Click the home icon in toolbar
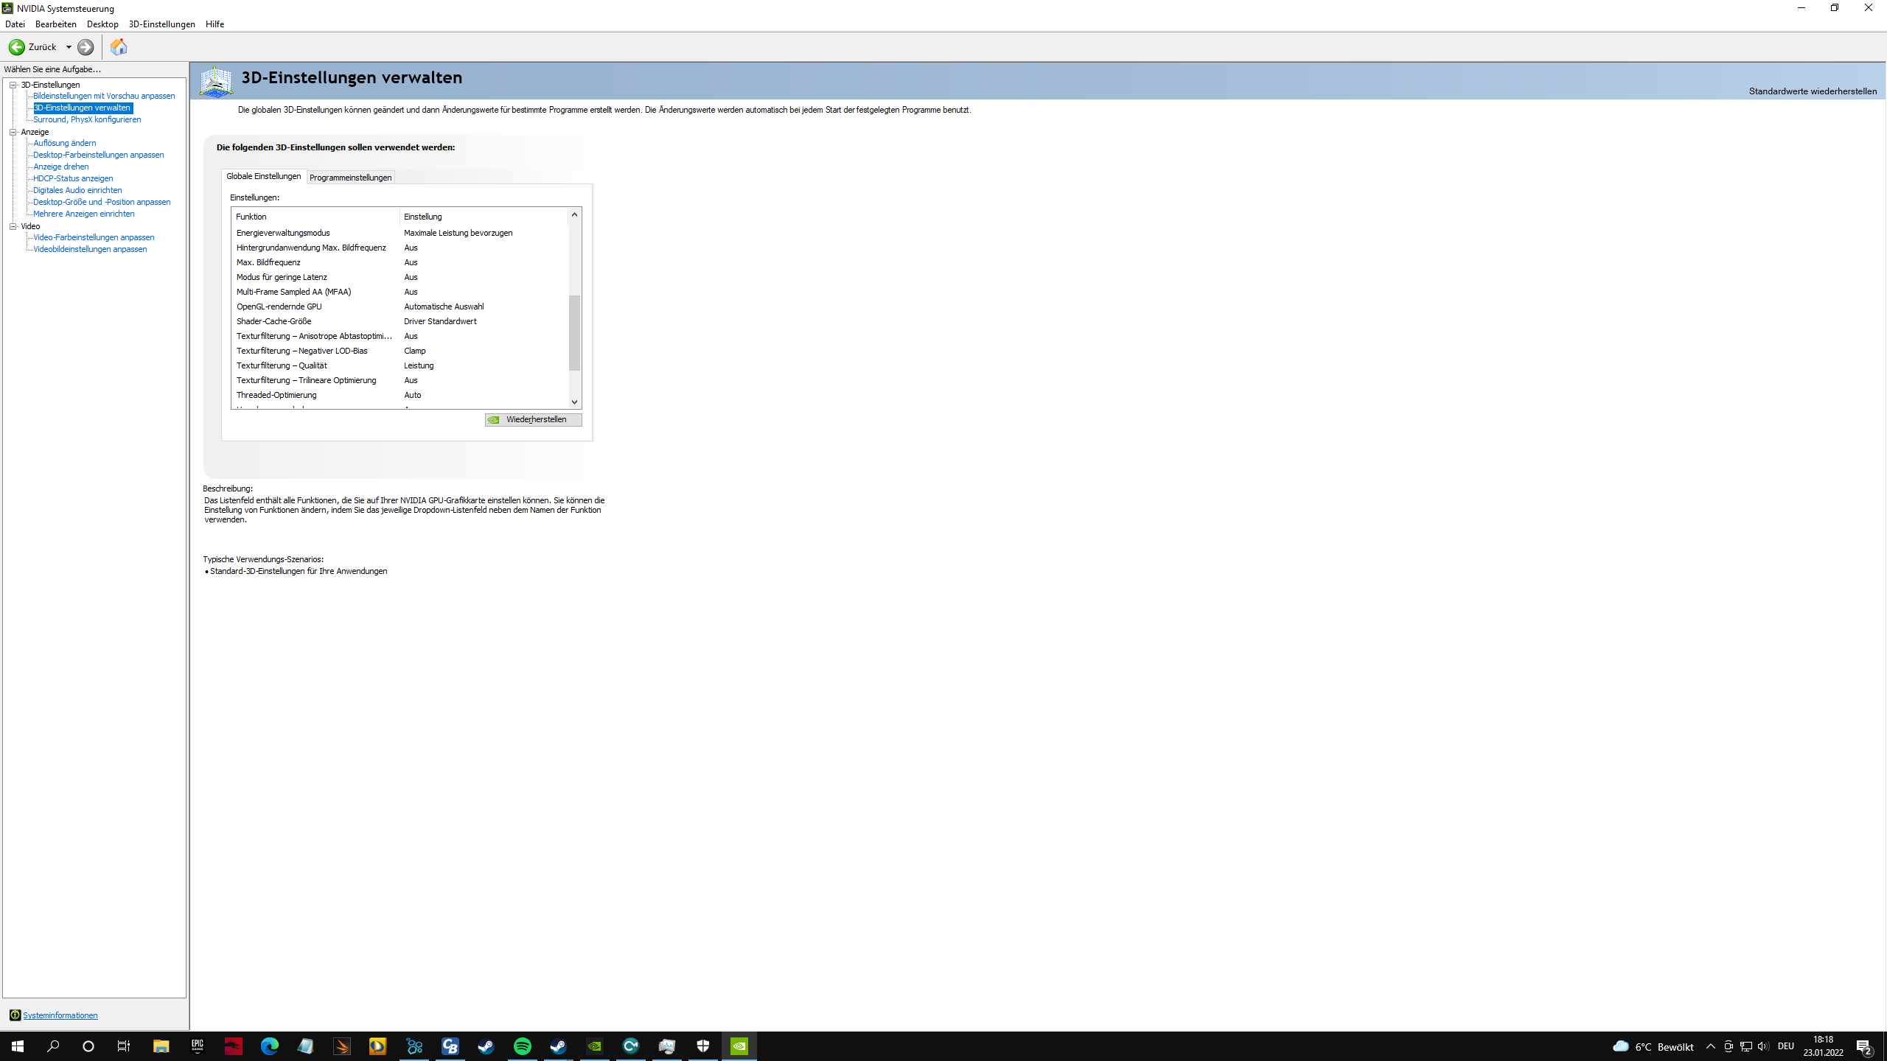 point(119,47)
